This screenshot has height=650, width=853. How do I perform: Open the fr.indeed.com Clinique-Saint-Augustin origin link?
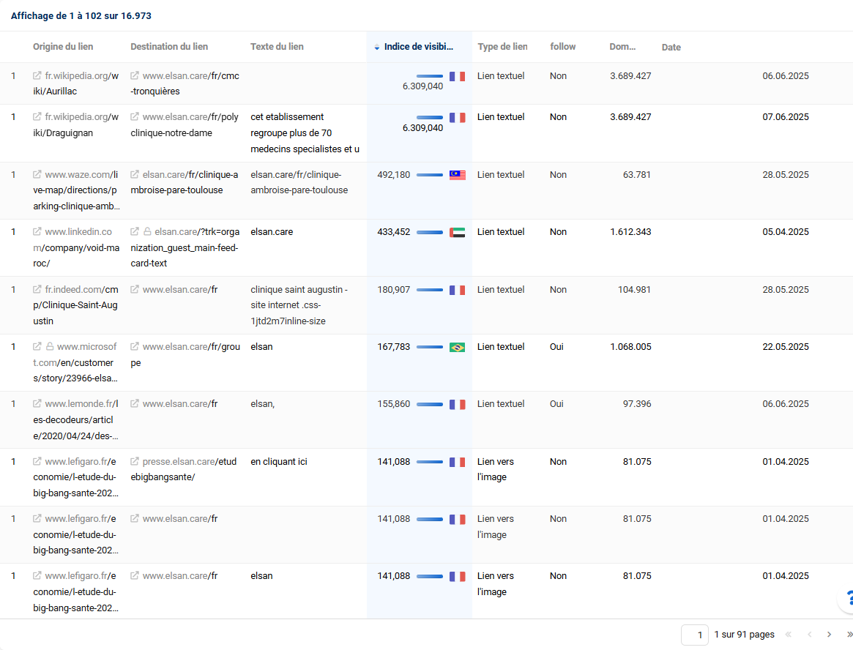(x=76, y=305)
